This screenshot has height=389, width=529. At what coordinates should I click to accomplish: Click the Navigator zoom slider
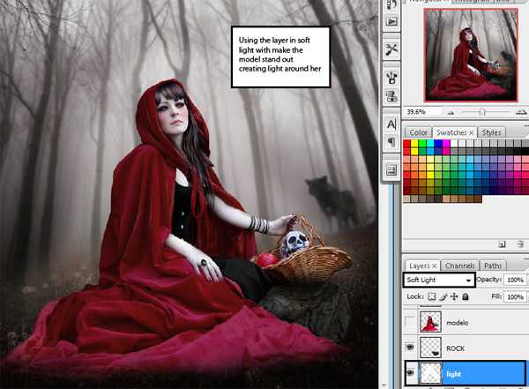click(x=481, y=113)
